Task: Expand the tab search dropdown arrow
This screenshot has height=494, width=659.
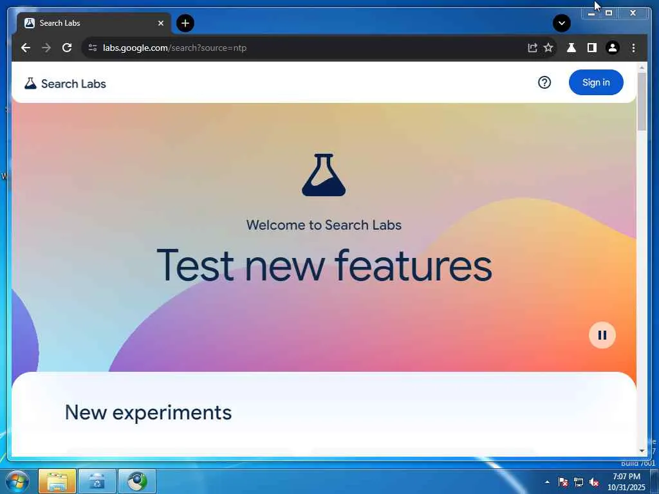Action: click(x=561, y=23)
